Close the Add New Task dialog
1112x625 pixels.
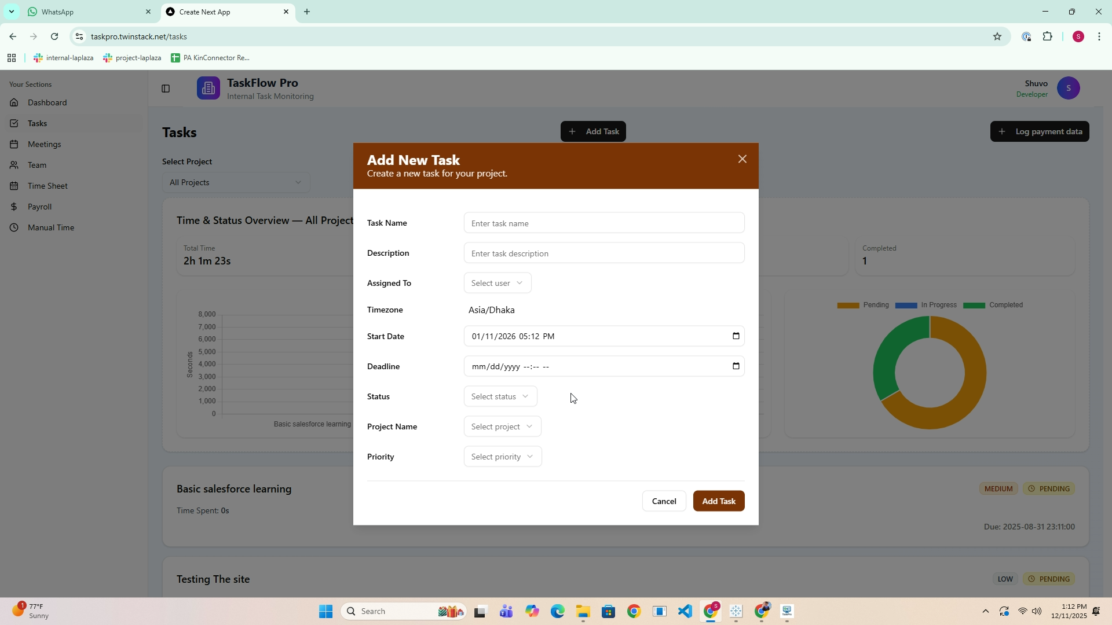click(x=742, y=159)
